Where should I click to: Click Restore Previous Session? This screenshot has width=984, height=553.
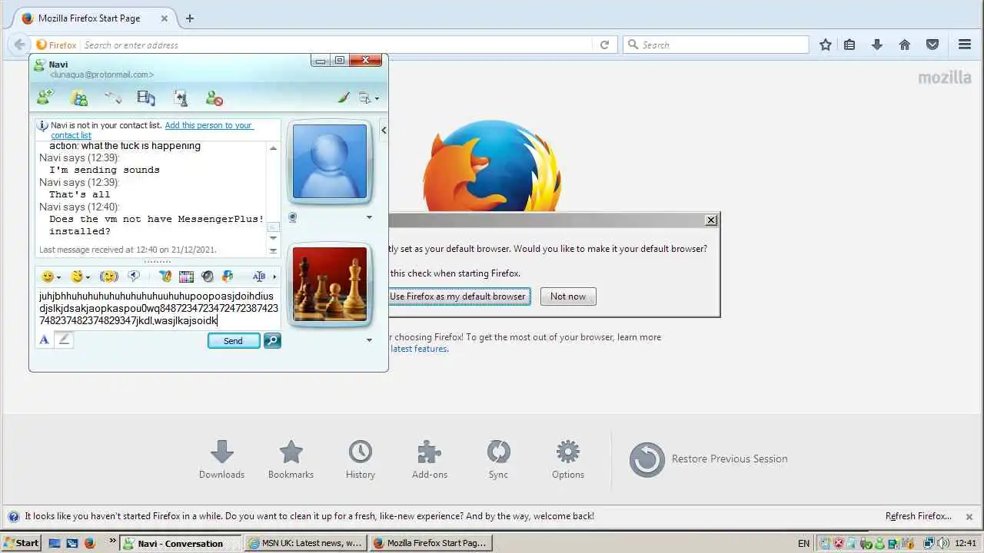[708, 459]
